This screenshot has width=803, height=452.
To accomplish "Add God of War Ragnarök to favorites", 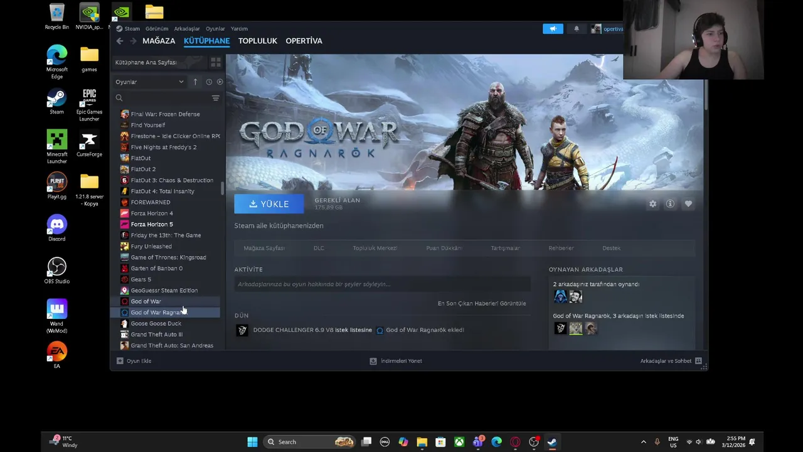I will coord(688,204).
